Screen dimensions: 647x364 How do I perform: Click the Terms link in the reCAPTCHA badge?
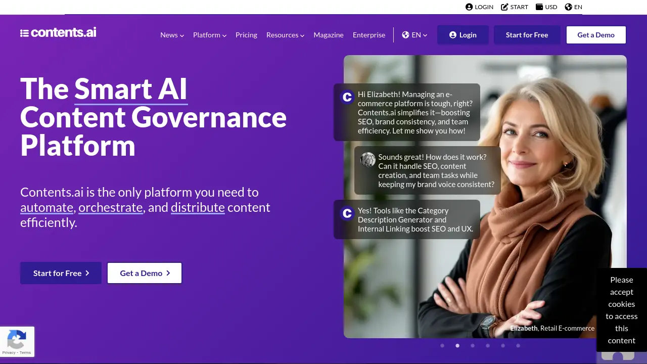[25, 353]
